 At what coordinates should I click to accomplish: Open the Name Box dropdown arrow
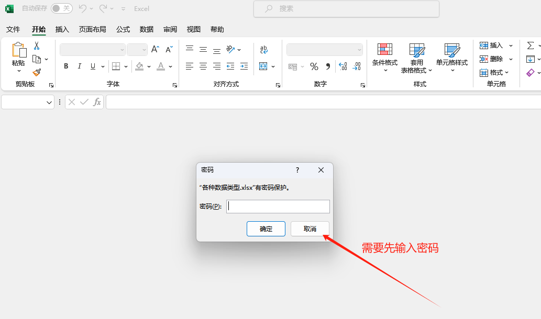[50, 101]
